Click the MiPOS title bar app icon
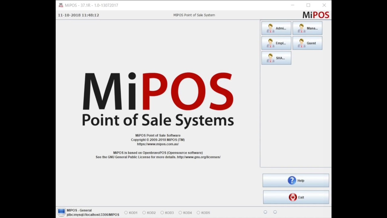Viewport: 387px width, 218px height. 61,5
